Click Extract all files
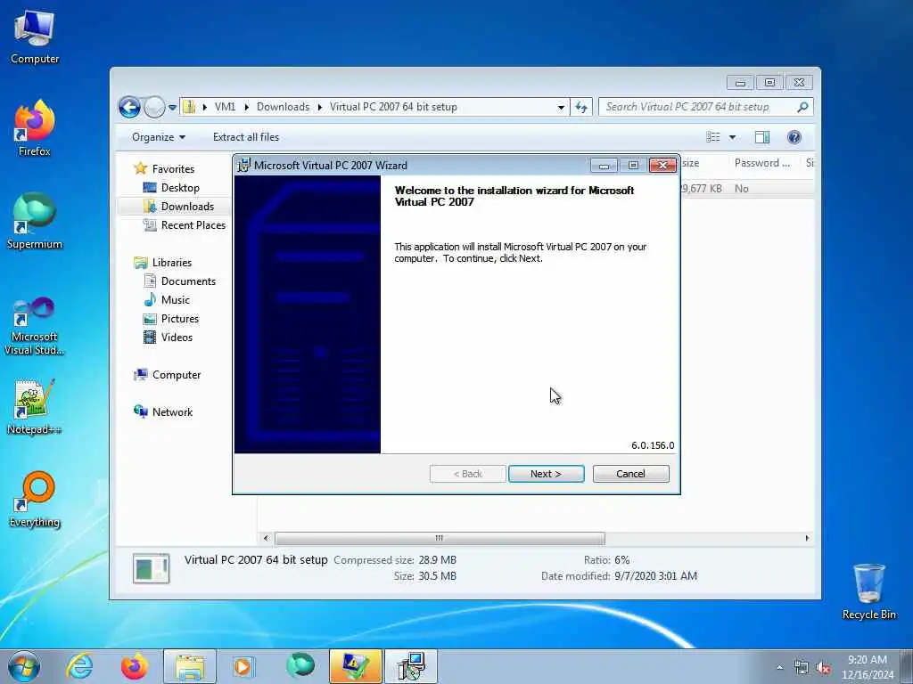Screen dimensions: 913x684 click(x=246, y=137)
